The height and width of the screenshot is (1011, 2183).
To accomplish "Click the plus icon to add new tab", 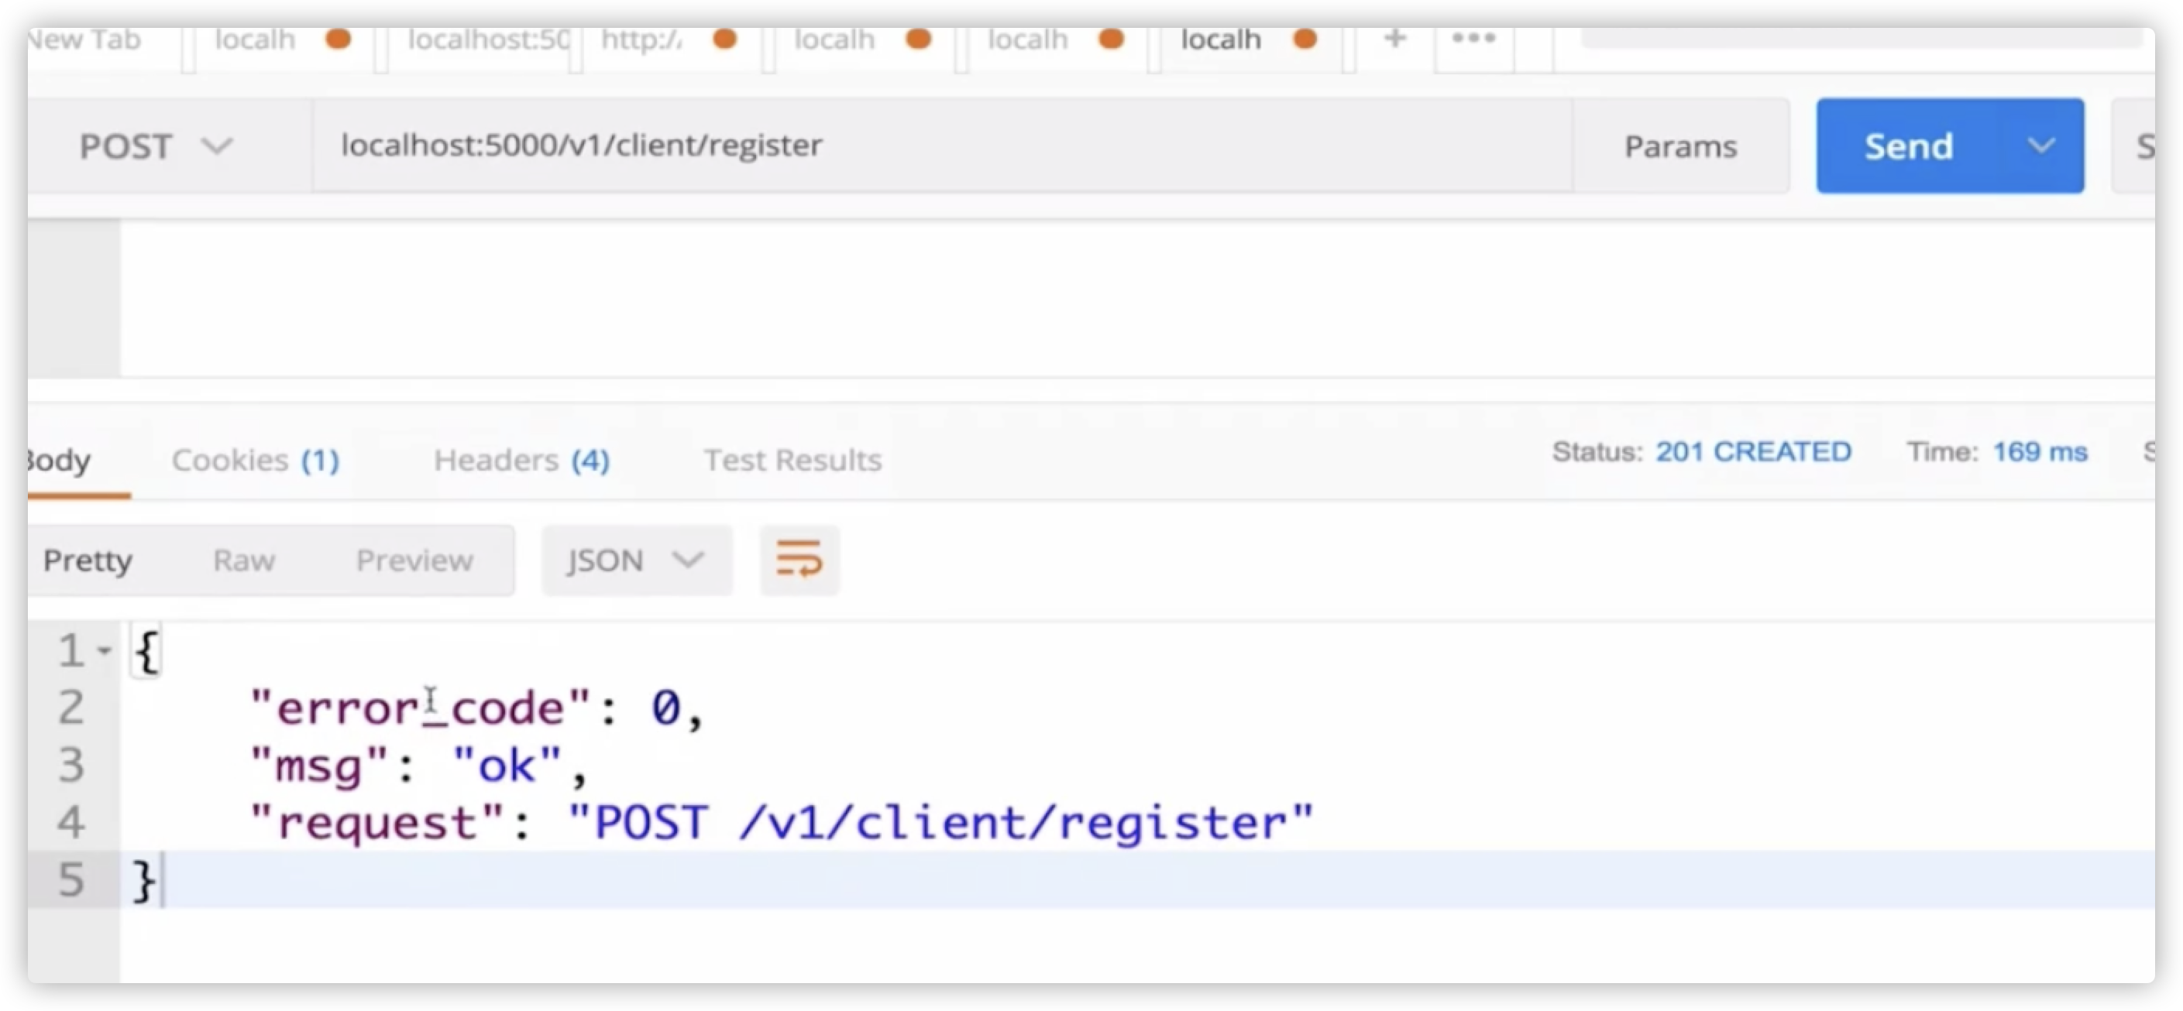I will (x=1394, y=39).
